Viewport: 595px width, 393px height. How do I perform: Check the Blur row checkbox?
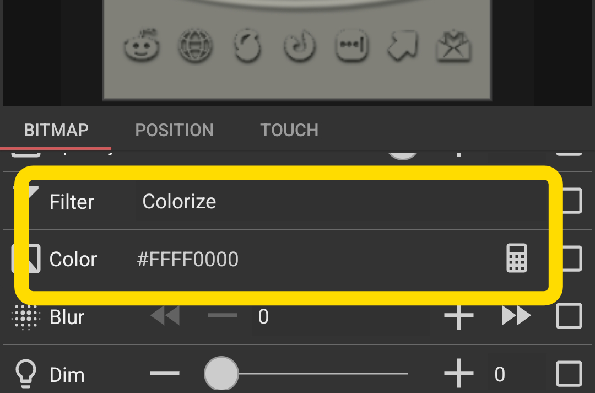click(x=569, y=316)
